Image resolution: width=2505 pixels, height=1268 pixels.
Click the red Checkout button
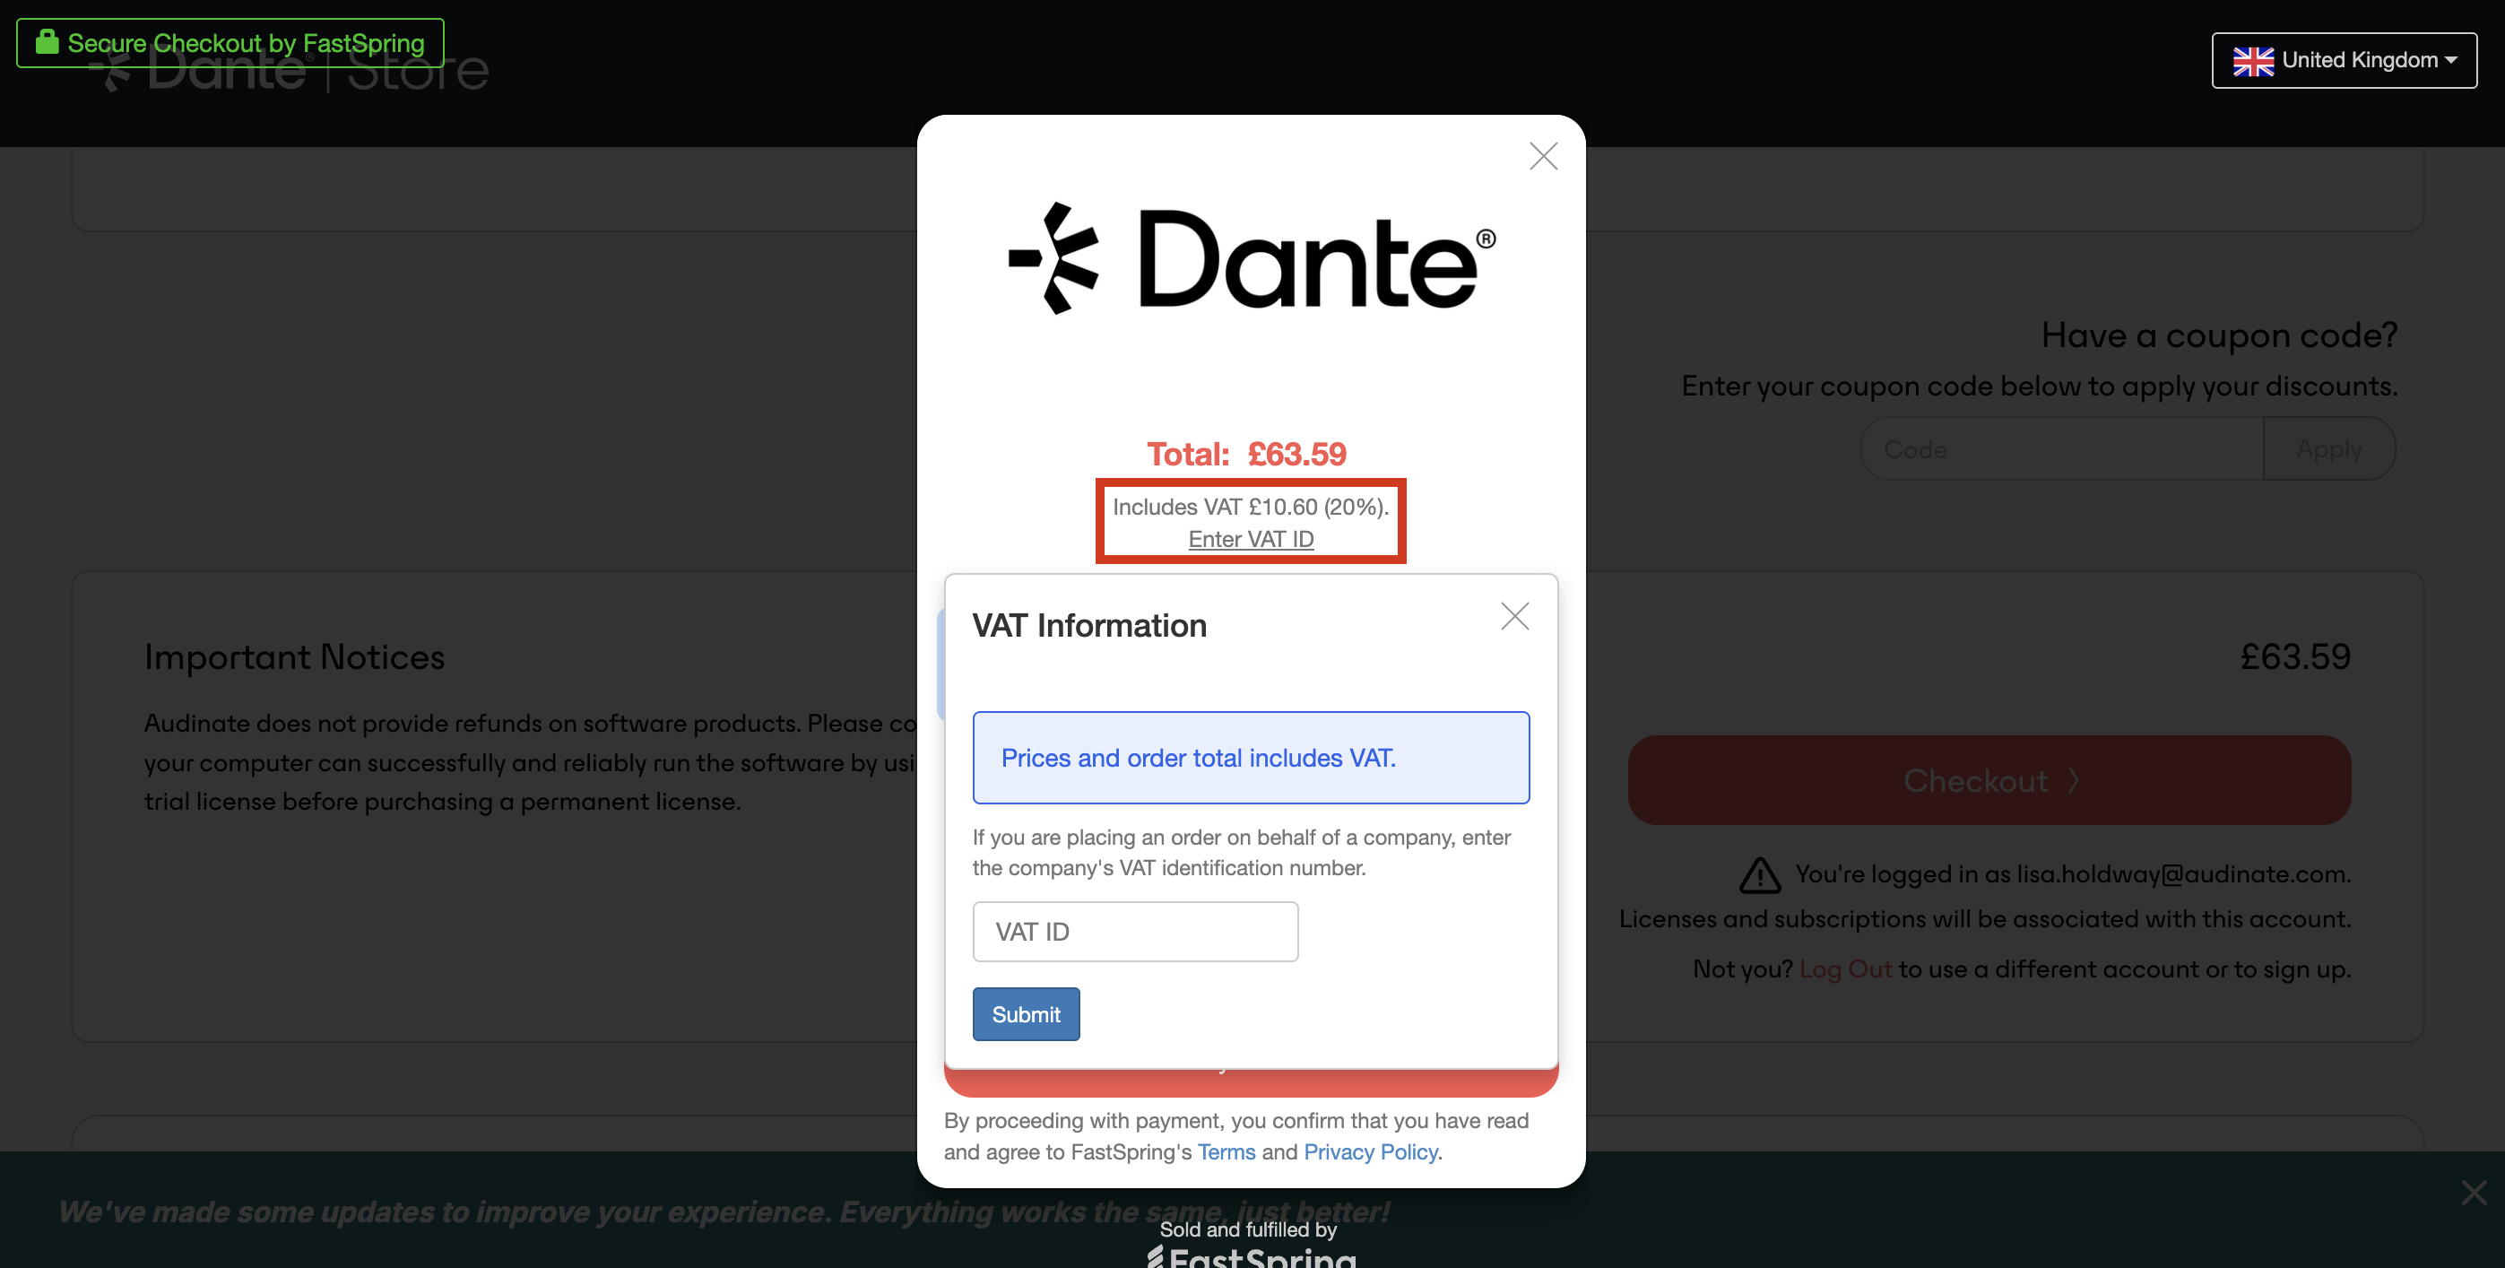[x=1989, y=780]
